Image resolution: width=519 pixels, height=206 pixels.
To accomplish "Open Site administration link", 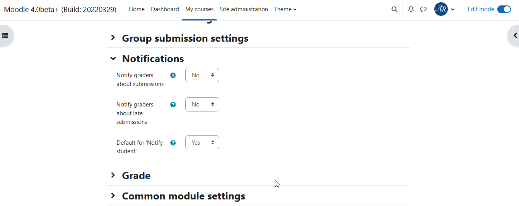I will pos(244,9).
